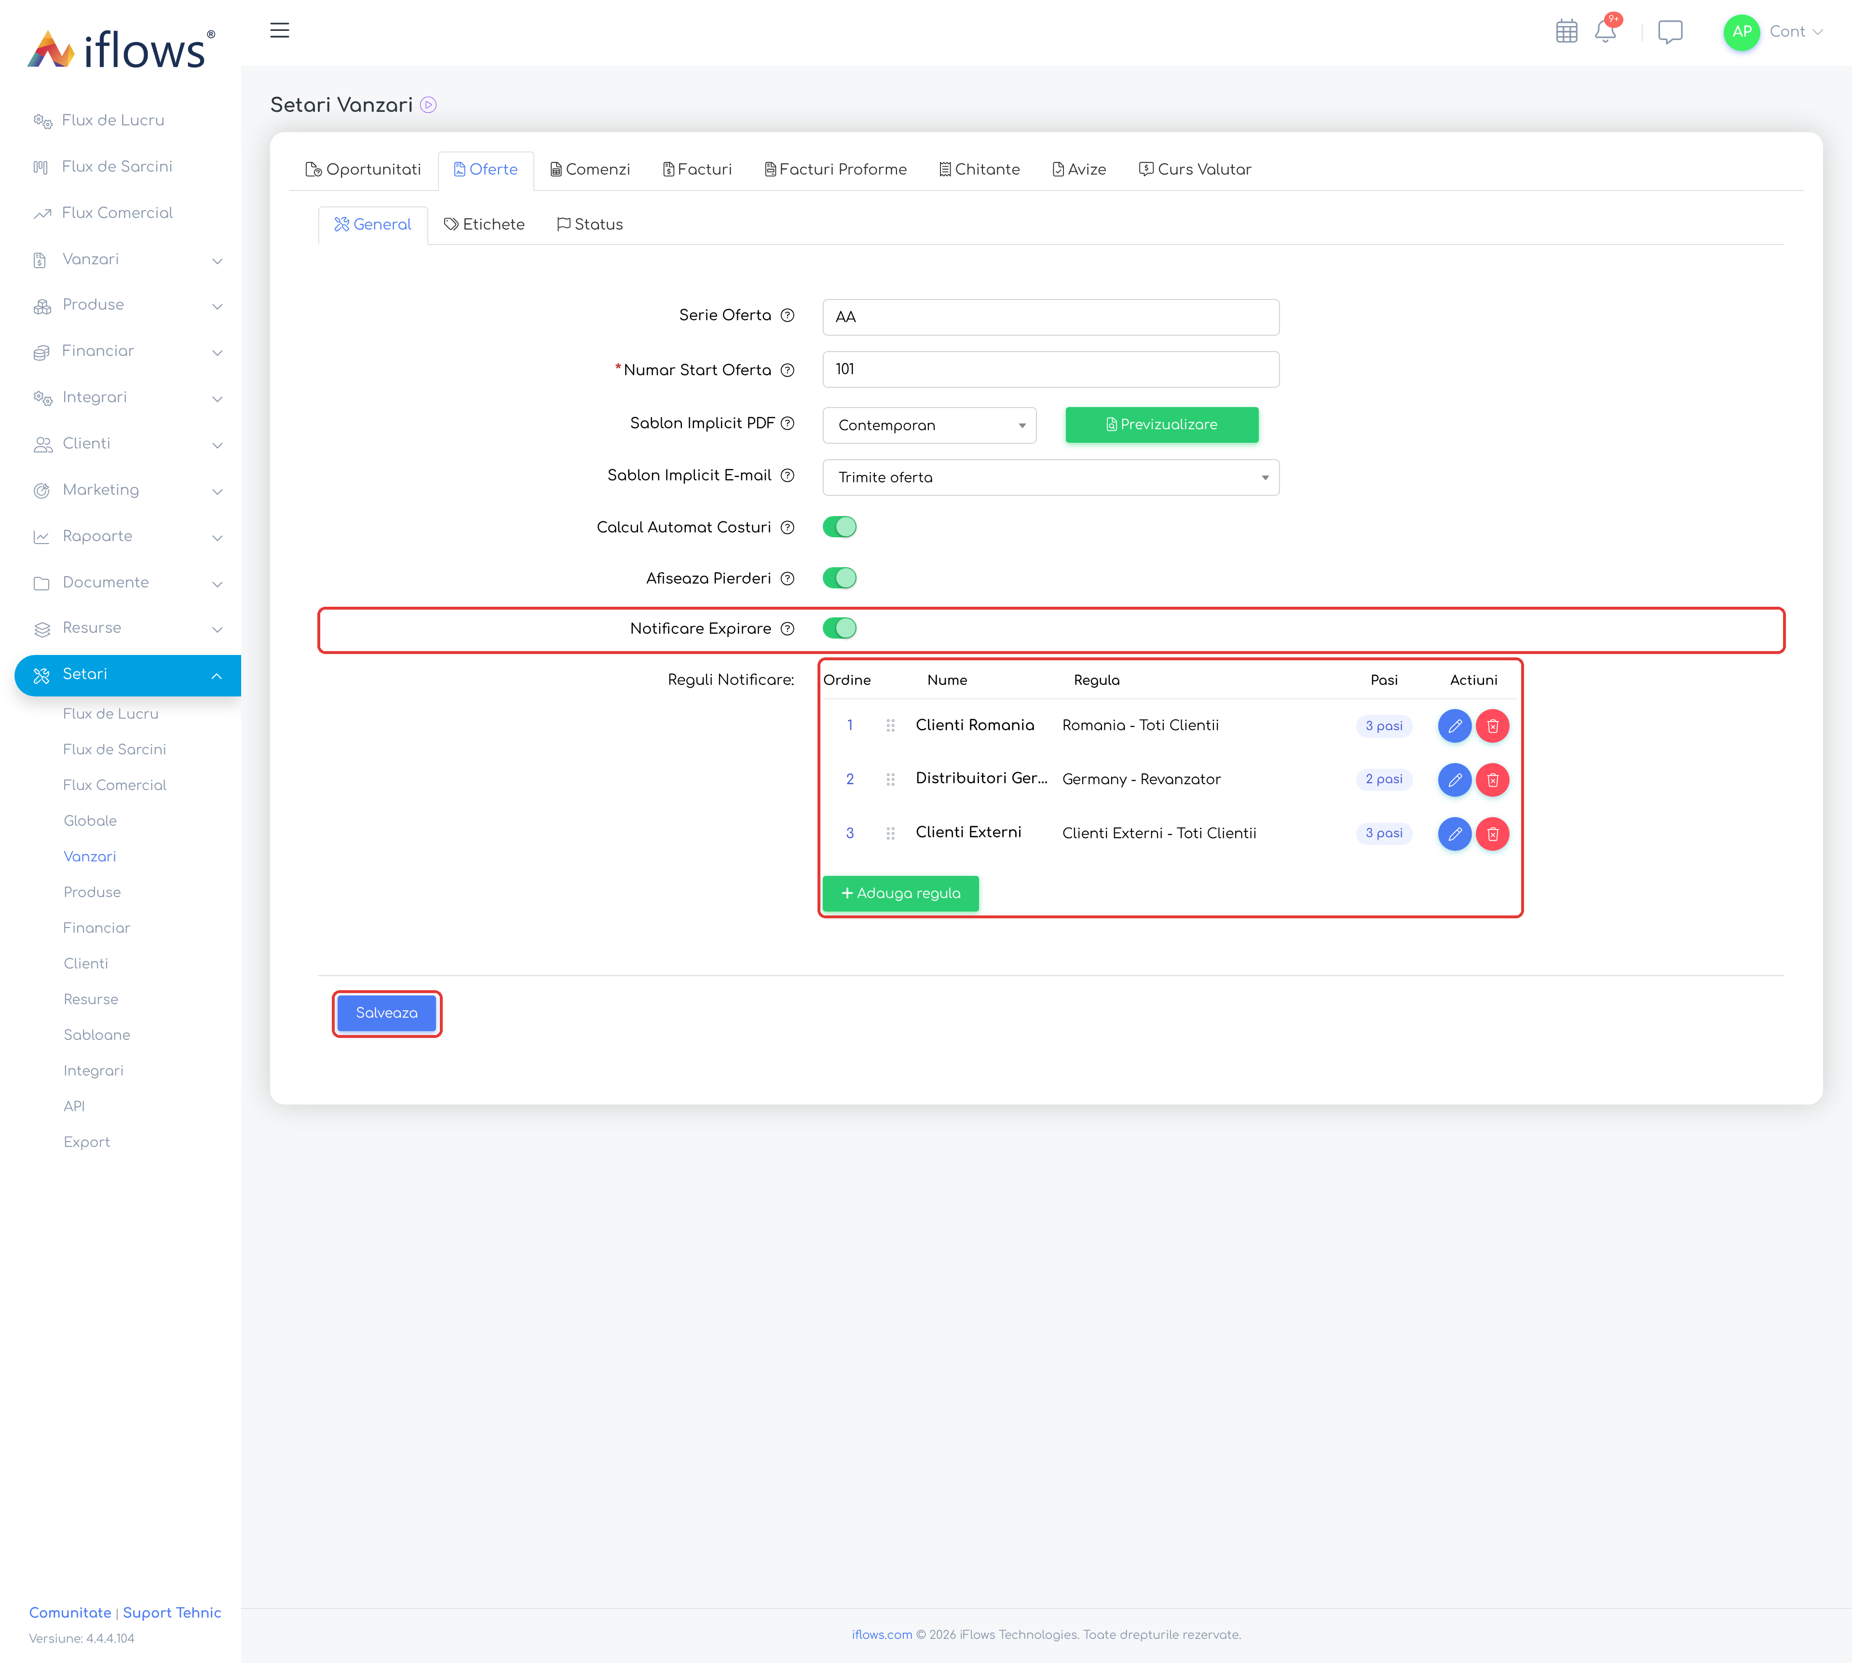The width and height of the screenshot is (1852, 1663).
Task: Collapse the Setari sidebar menu
Action: click(x=128, y=675)
